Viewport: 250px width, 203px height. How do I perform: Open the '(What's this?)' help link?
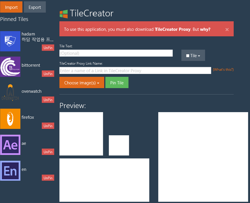pyautogui.click(x=223, y=70)
